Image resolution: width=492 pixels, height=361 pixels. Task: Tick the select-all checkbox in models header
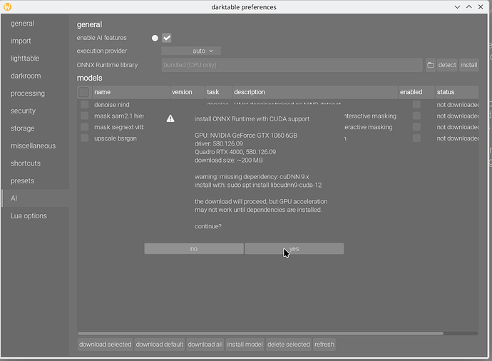coord(84,92)
